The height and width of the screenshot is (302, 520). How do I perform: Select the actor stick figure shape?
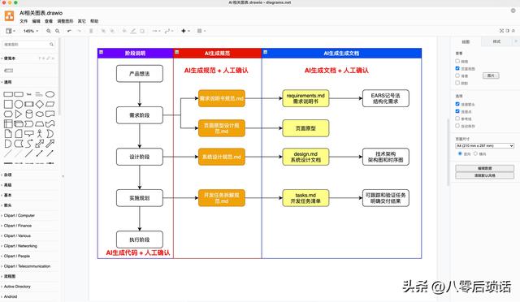click(40, 134)
